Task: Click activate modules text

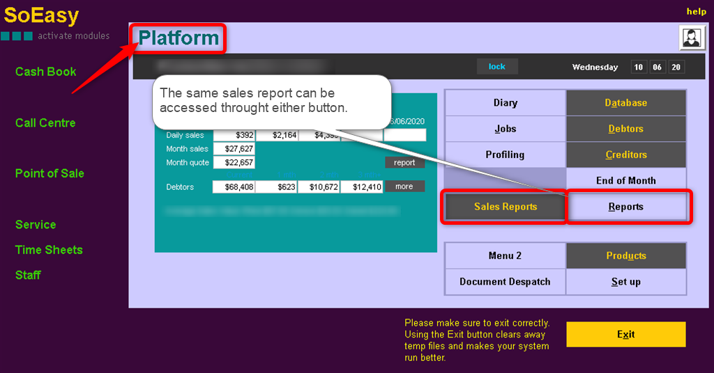Action: (73, 36)
